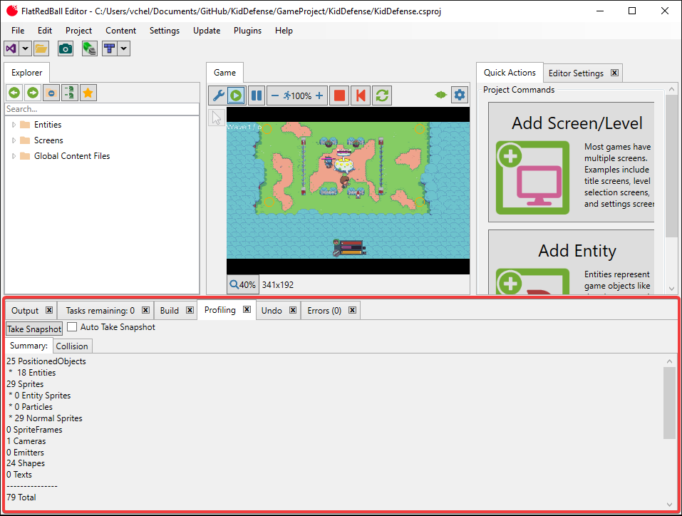The width and height of the screenshot is (682, 516).
Task: Click the camera screenshot icon
Action: coord(66,48)
